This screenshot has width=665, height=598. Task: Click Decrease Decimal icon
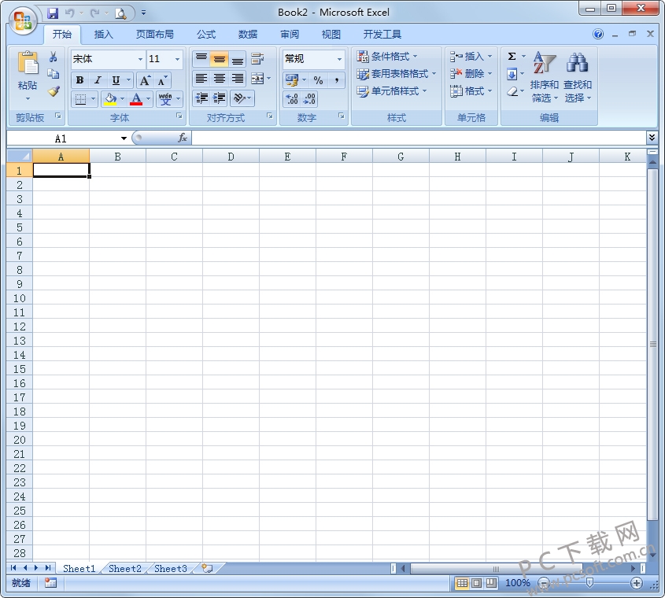tap(309, 99)
